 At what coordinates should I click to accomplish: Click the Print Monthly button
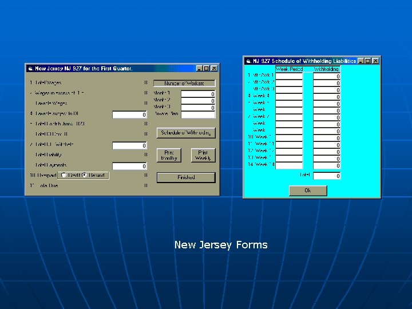[169, 155]
